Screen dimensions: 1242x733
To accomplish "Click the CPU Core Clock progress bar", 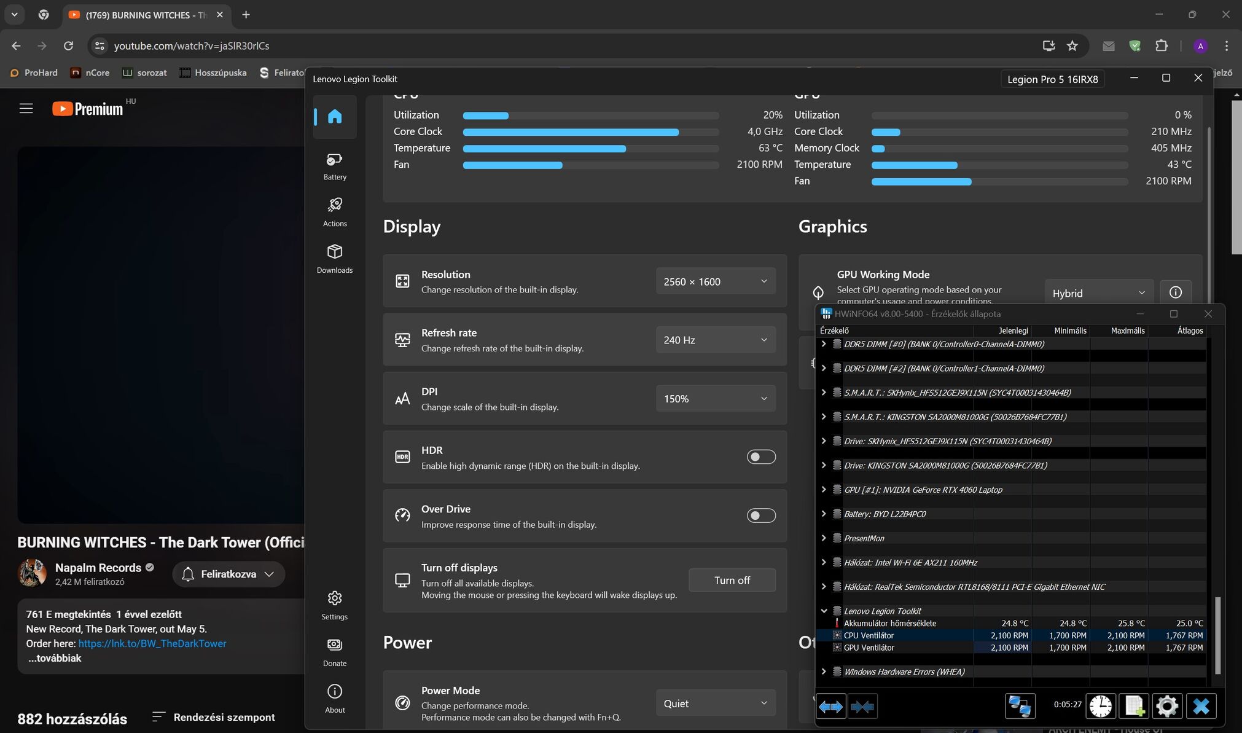I will click(591, 132).
